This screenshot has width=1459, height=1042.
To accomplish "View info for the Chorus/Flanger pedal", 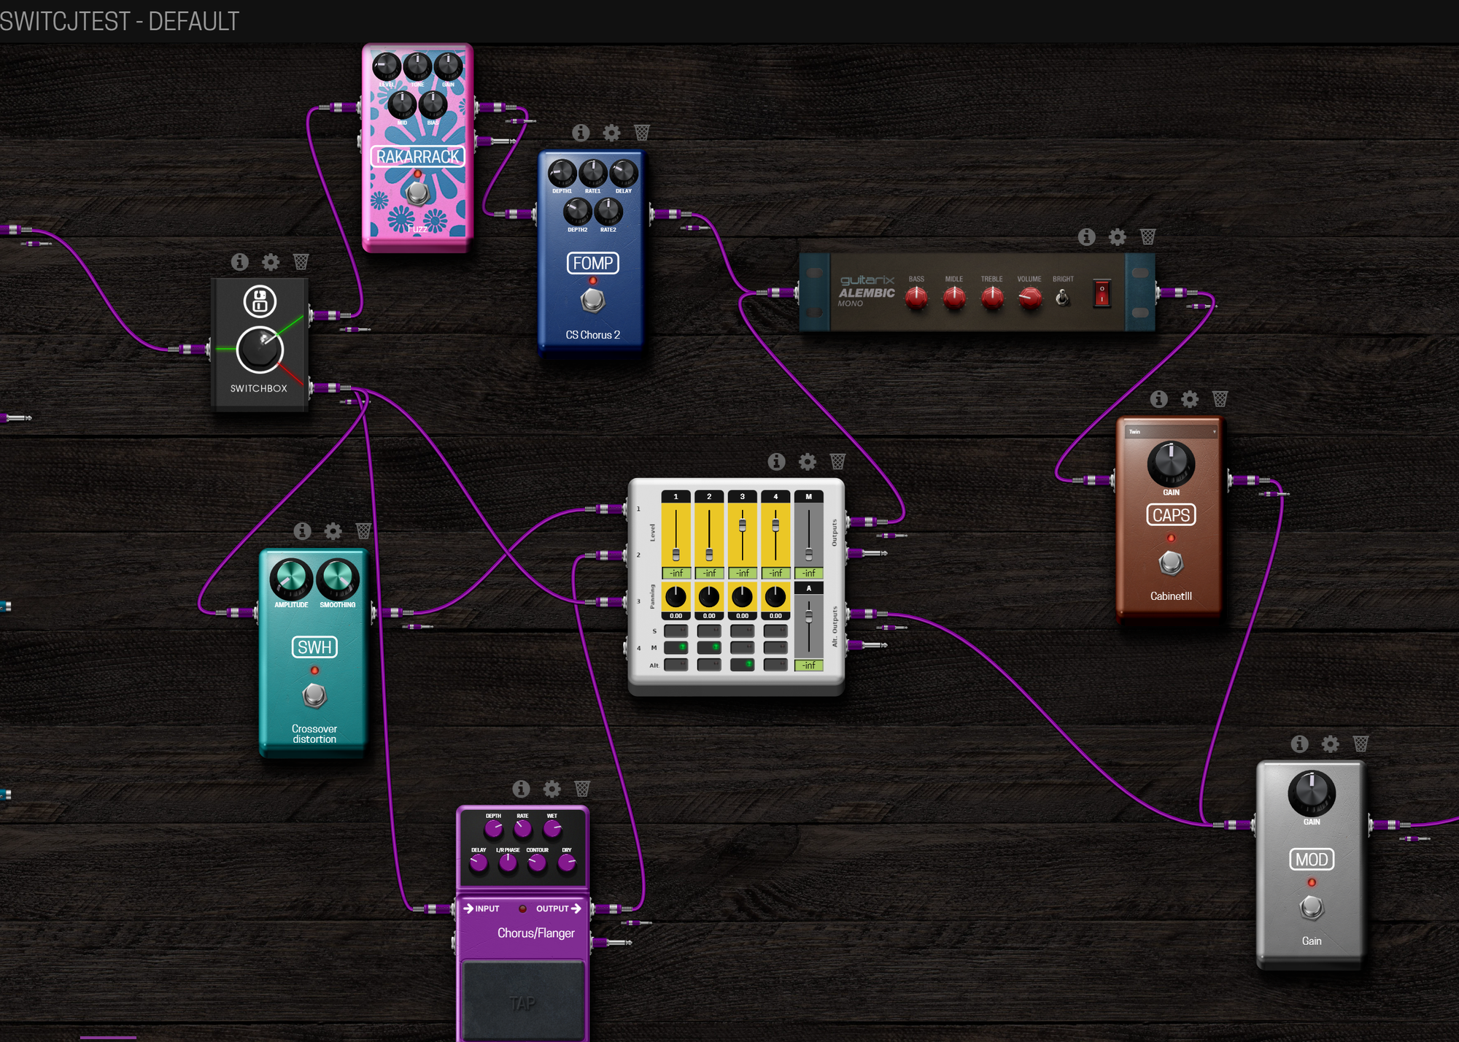I will pyautogui.click(x=521, y=788).
